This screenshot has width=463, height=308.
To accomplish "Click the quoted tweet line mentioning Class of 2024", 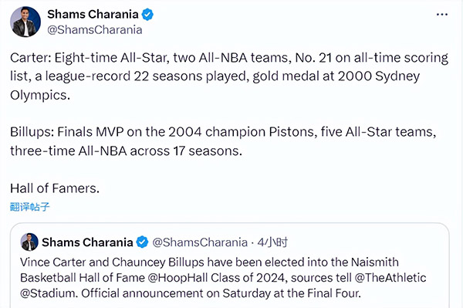I will 223,278.
